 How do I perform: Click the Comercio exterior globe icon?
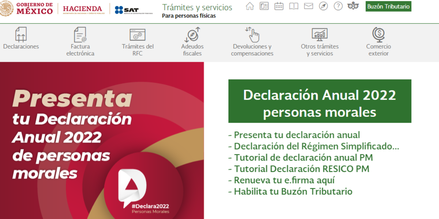pos(379,34)
